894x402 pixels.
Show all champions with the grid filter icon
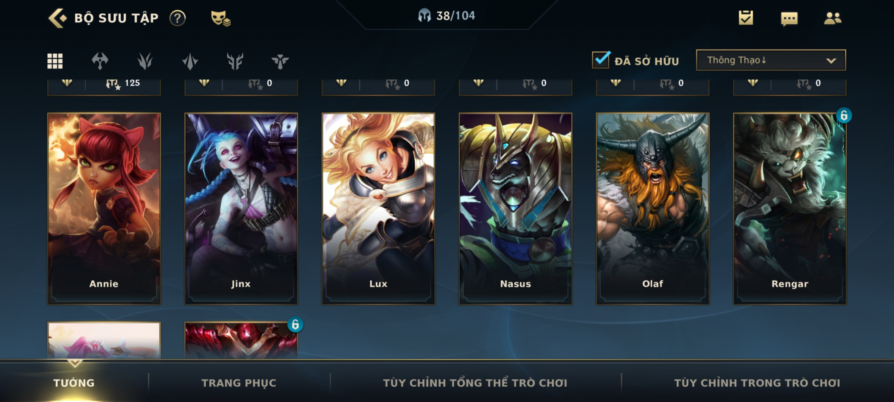55,61
